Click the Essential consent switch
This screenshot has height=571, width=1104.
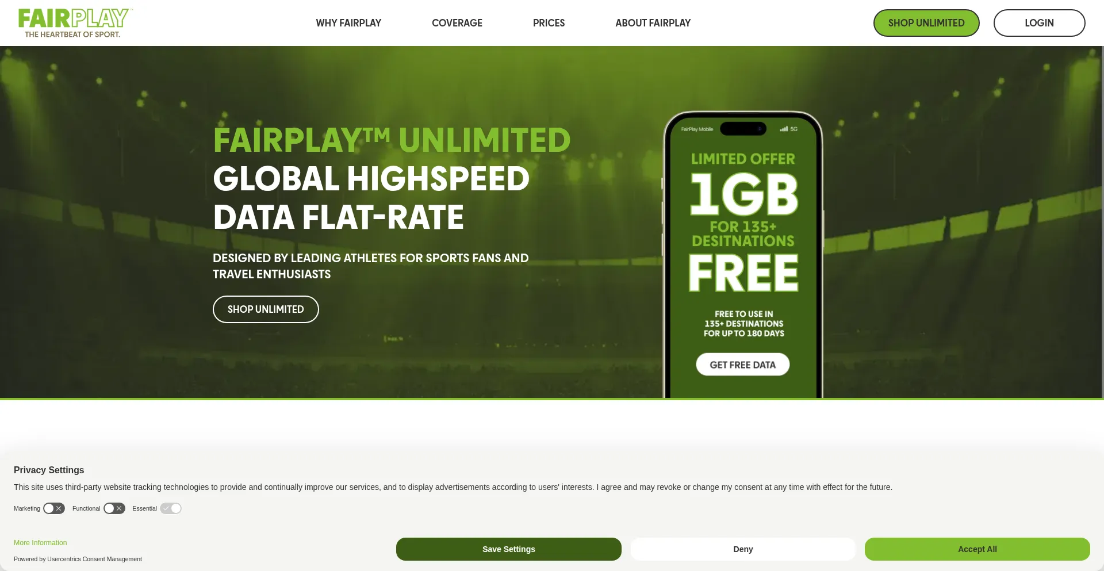171,508
